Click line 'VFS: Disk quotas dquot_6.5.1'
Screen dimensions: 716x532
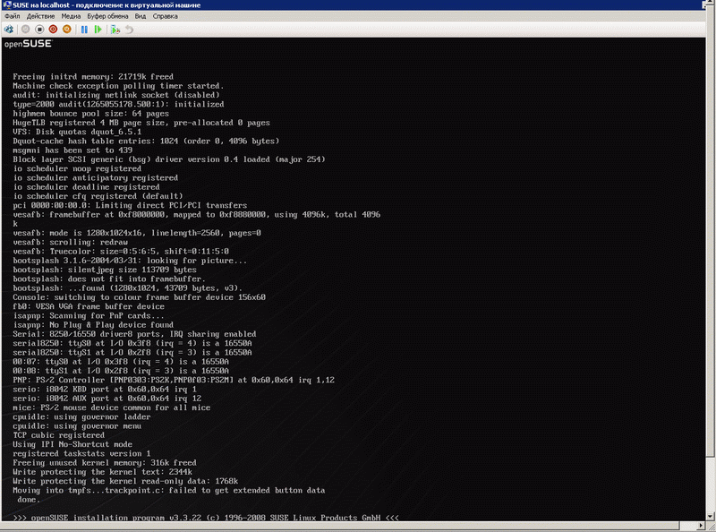point(77,132)
